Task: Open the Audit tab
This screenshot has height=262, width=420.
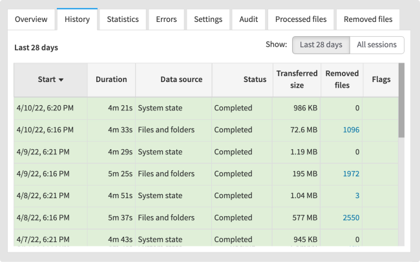Action: click(249, 19)
